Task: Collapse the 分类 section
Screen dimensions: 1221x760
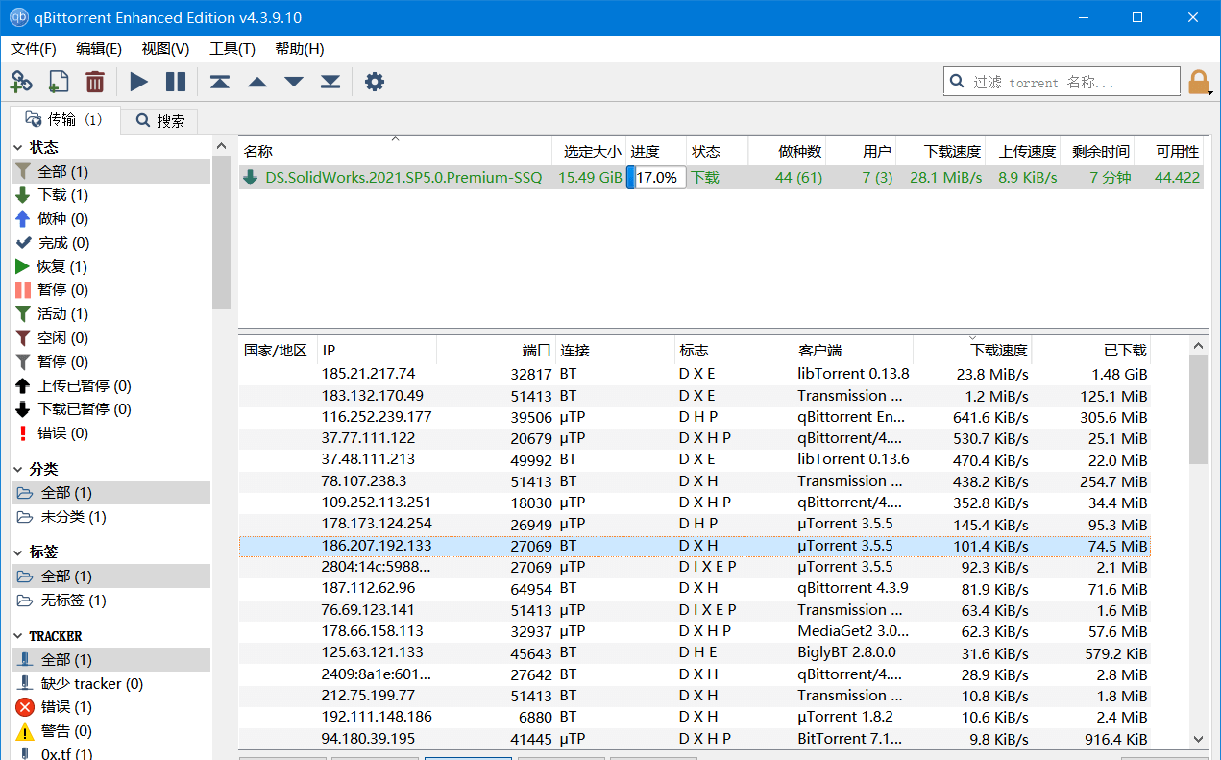Action: [x=19, y=469]
